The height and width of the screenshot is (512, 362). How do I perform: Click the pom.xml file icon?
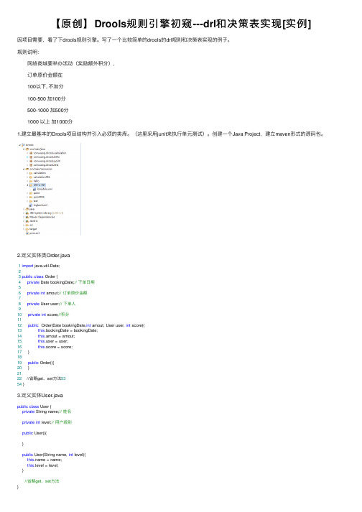coord(27,233)
